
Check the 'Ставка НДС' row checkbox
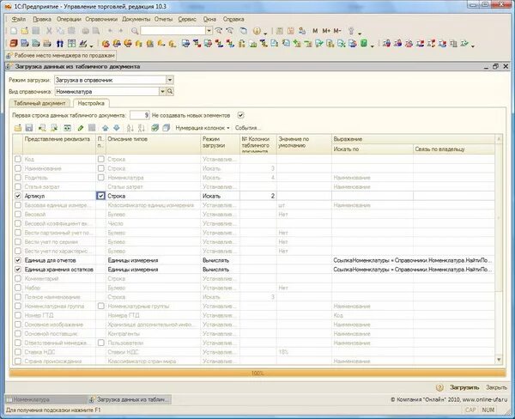(x=18, y=352)
